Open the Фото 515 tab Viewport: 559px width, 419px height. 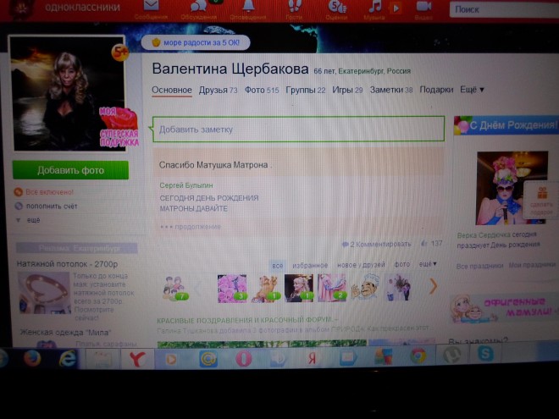click(262, 90)
